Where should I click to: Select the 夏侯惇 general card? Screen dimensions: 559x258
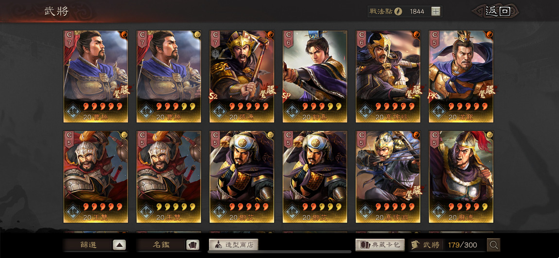pos(388,76)
